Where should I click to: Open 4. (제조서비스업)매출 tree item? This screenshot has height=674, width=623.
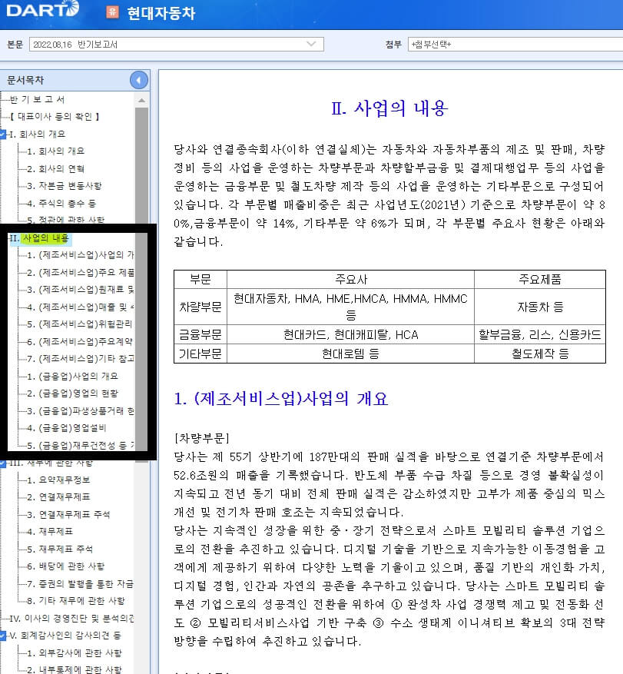[x=81, y=307]
